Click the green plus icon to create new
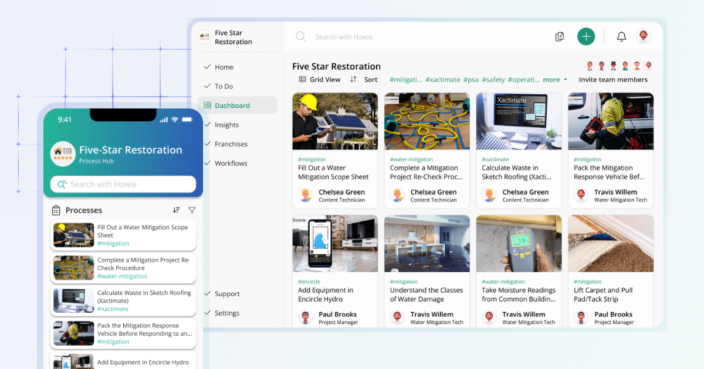The height and width of the screenshot is (369, 704). coord(586,36)
